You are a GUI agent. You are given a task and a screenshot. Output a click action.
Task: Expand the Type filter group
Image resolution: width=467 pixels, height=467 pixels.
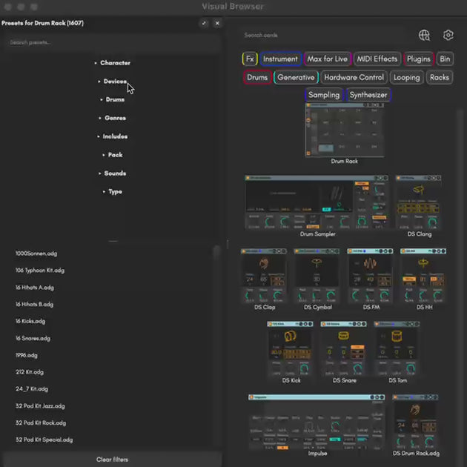point(112,192)
